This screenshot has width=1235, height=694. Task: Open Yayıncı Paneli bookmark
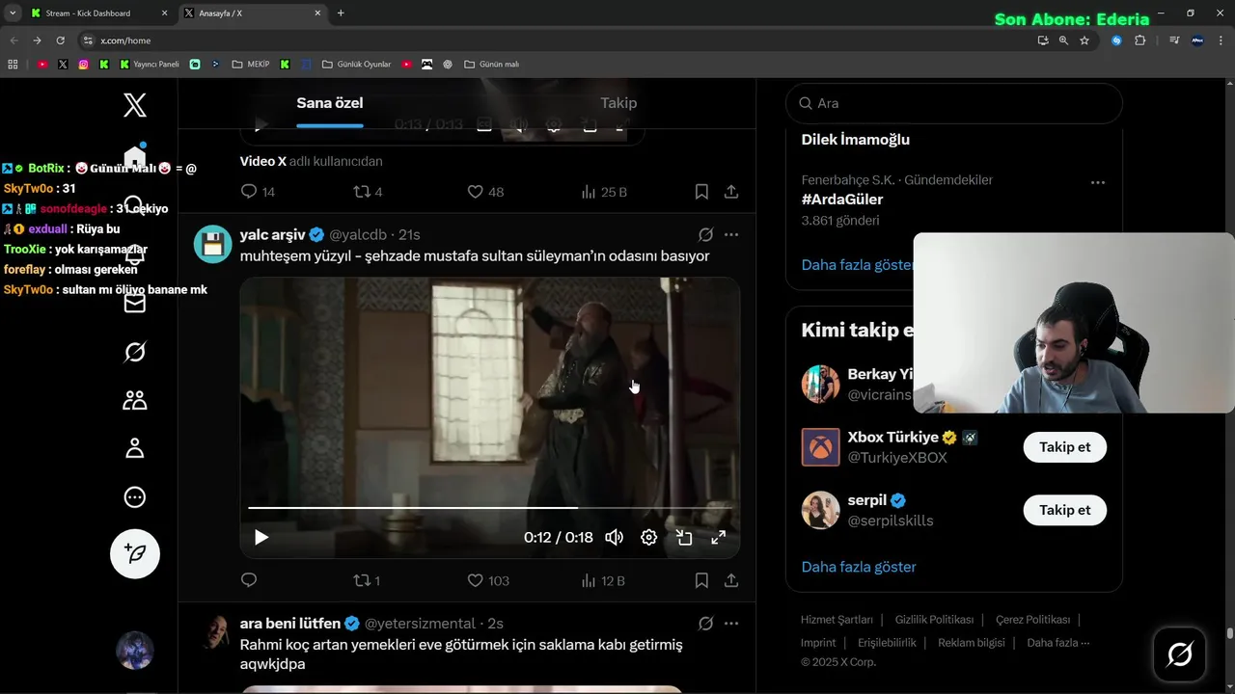[x=150, y=65]
